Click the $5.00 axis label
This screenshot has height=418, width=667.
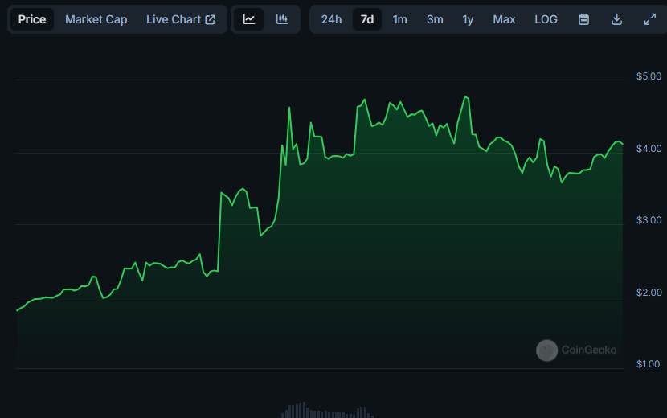[x=649, y=76]
